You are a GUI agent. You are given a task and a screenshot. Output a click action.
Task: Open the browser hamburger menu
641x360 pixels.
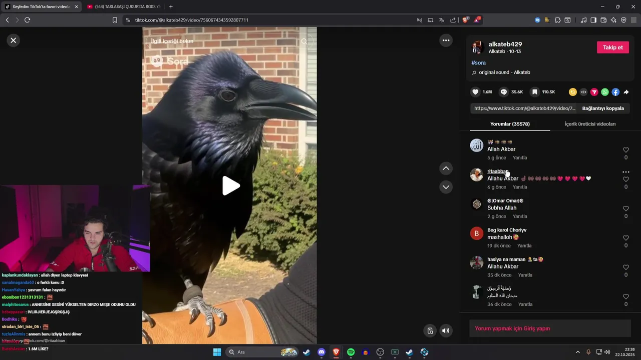click(x=633, y=20)
